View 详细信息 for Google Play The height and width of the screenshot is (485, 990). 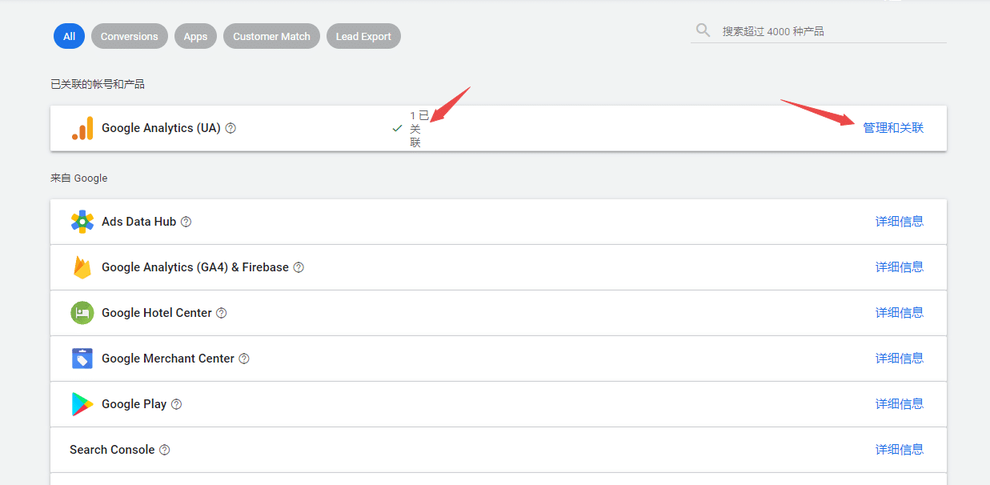(900, 404)
